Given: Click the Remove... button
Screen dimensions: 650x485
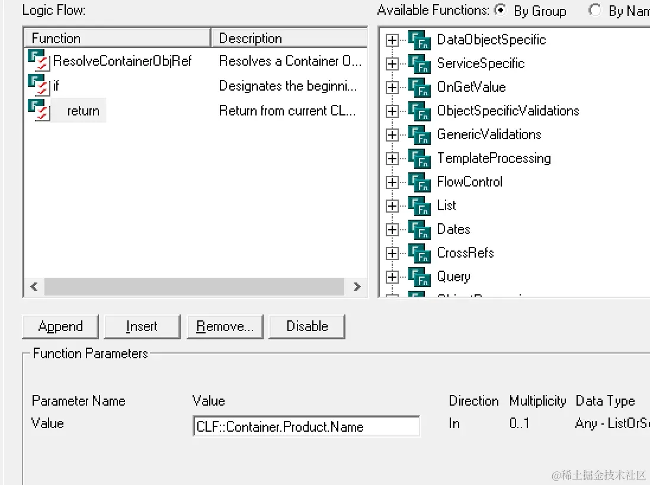Looking at the screenshot, I should click(x=225, y=326).
